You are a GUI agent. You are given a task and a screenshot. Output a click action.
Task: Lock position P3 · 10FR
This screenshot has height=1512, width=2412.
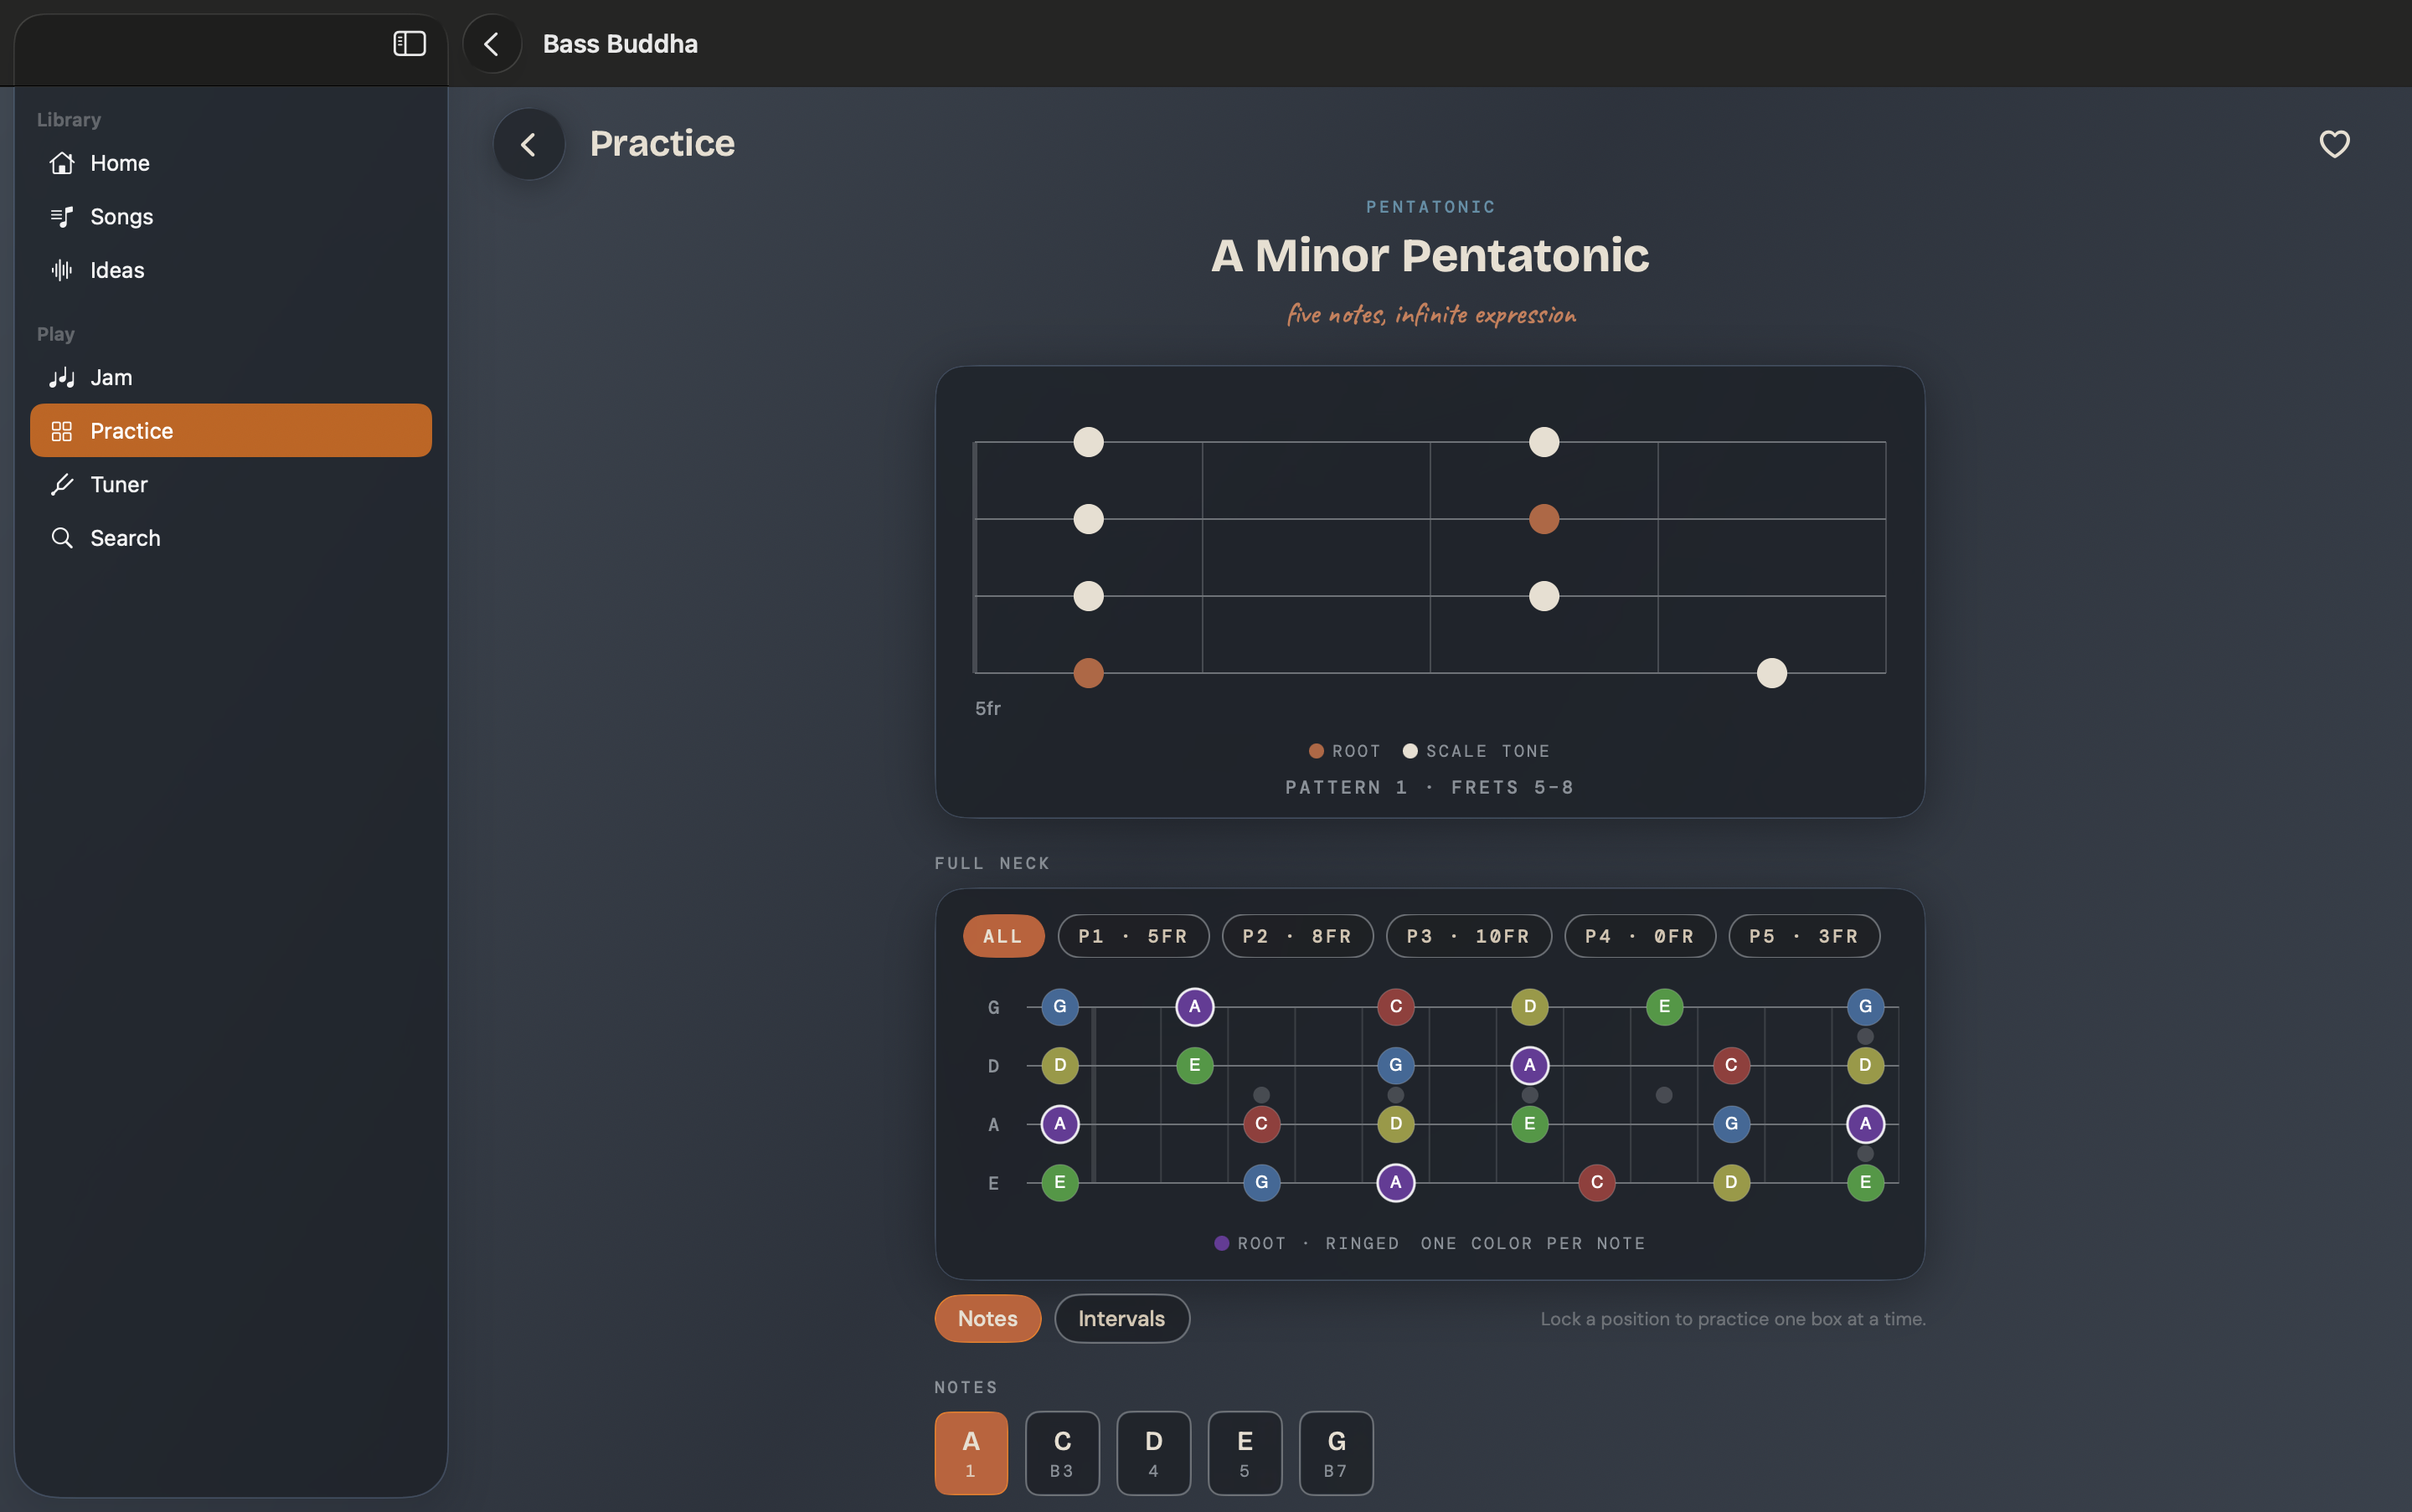[1469, 936]
